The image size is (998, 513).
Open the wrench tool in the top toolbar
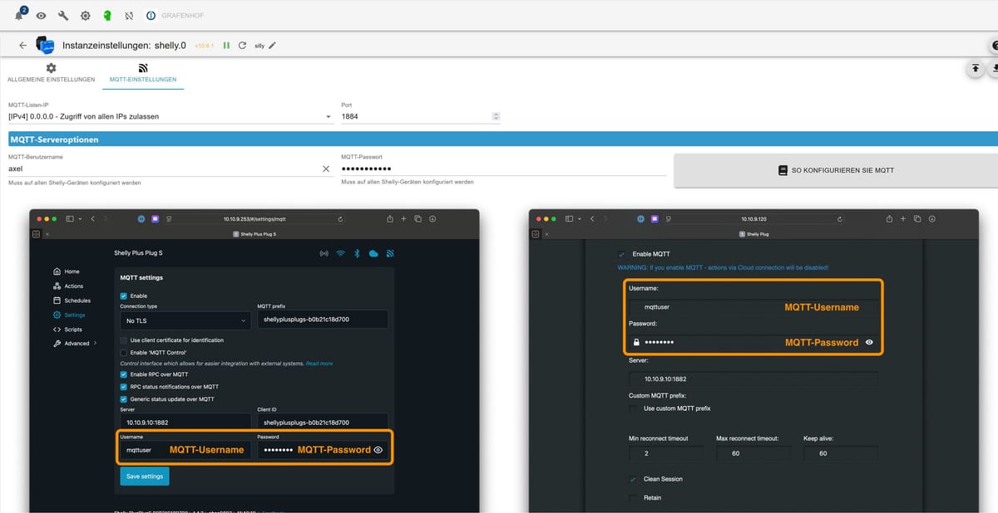click(63, 16)
